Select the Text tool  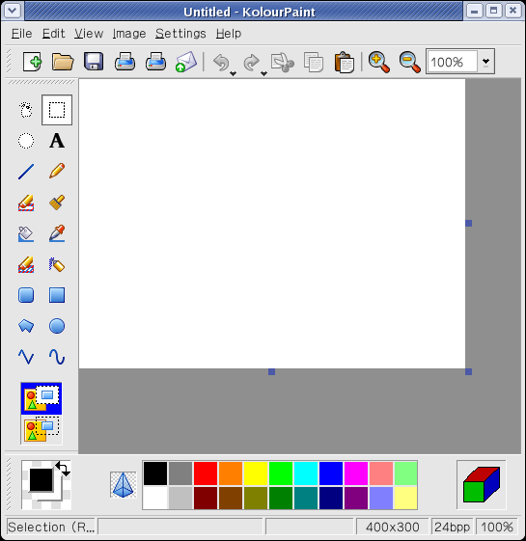click(x=57, y=141)
